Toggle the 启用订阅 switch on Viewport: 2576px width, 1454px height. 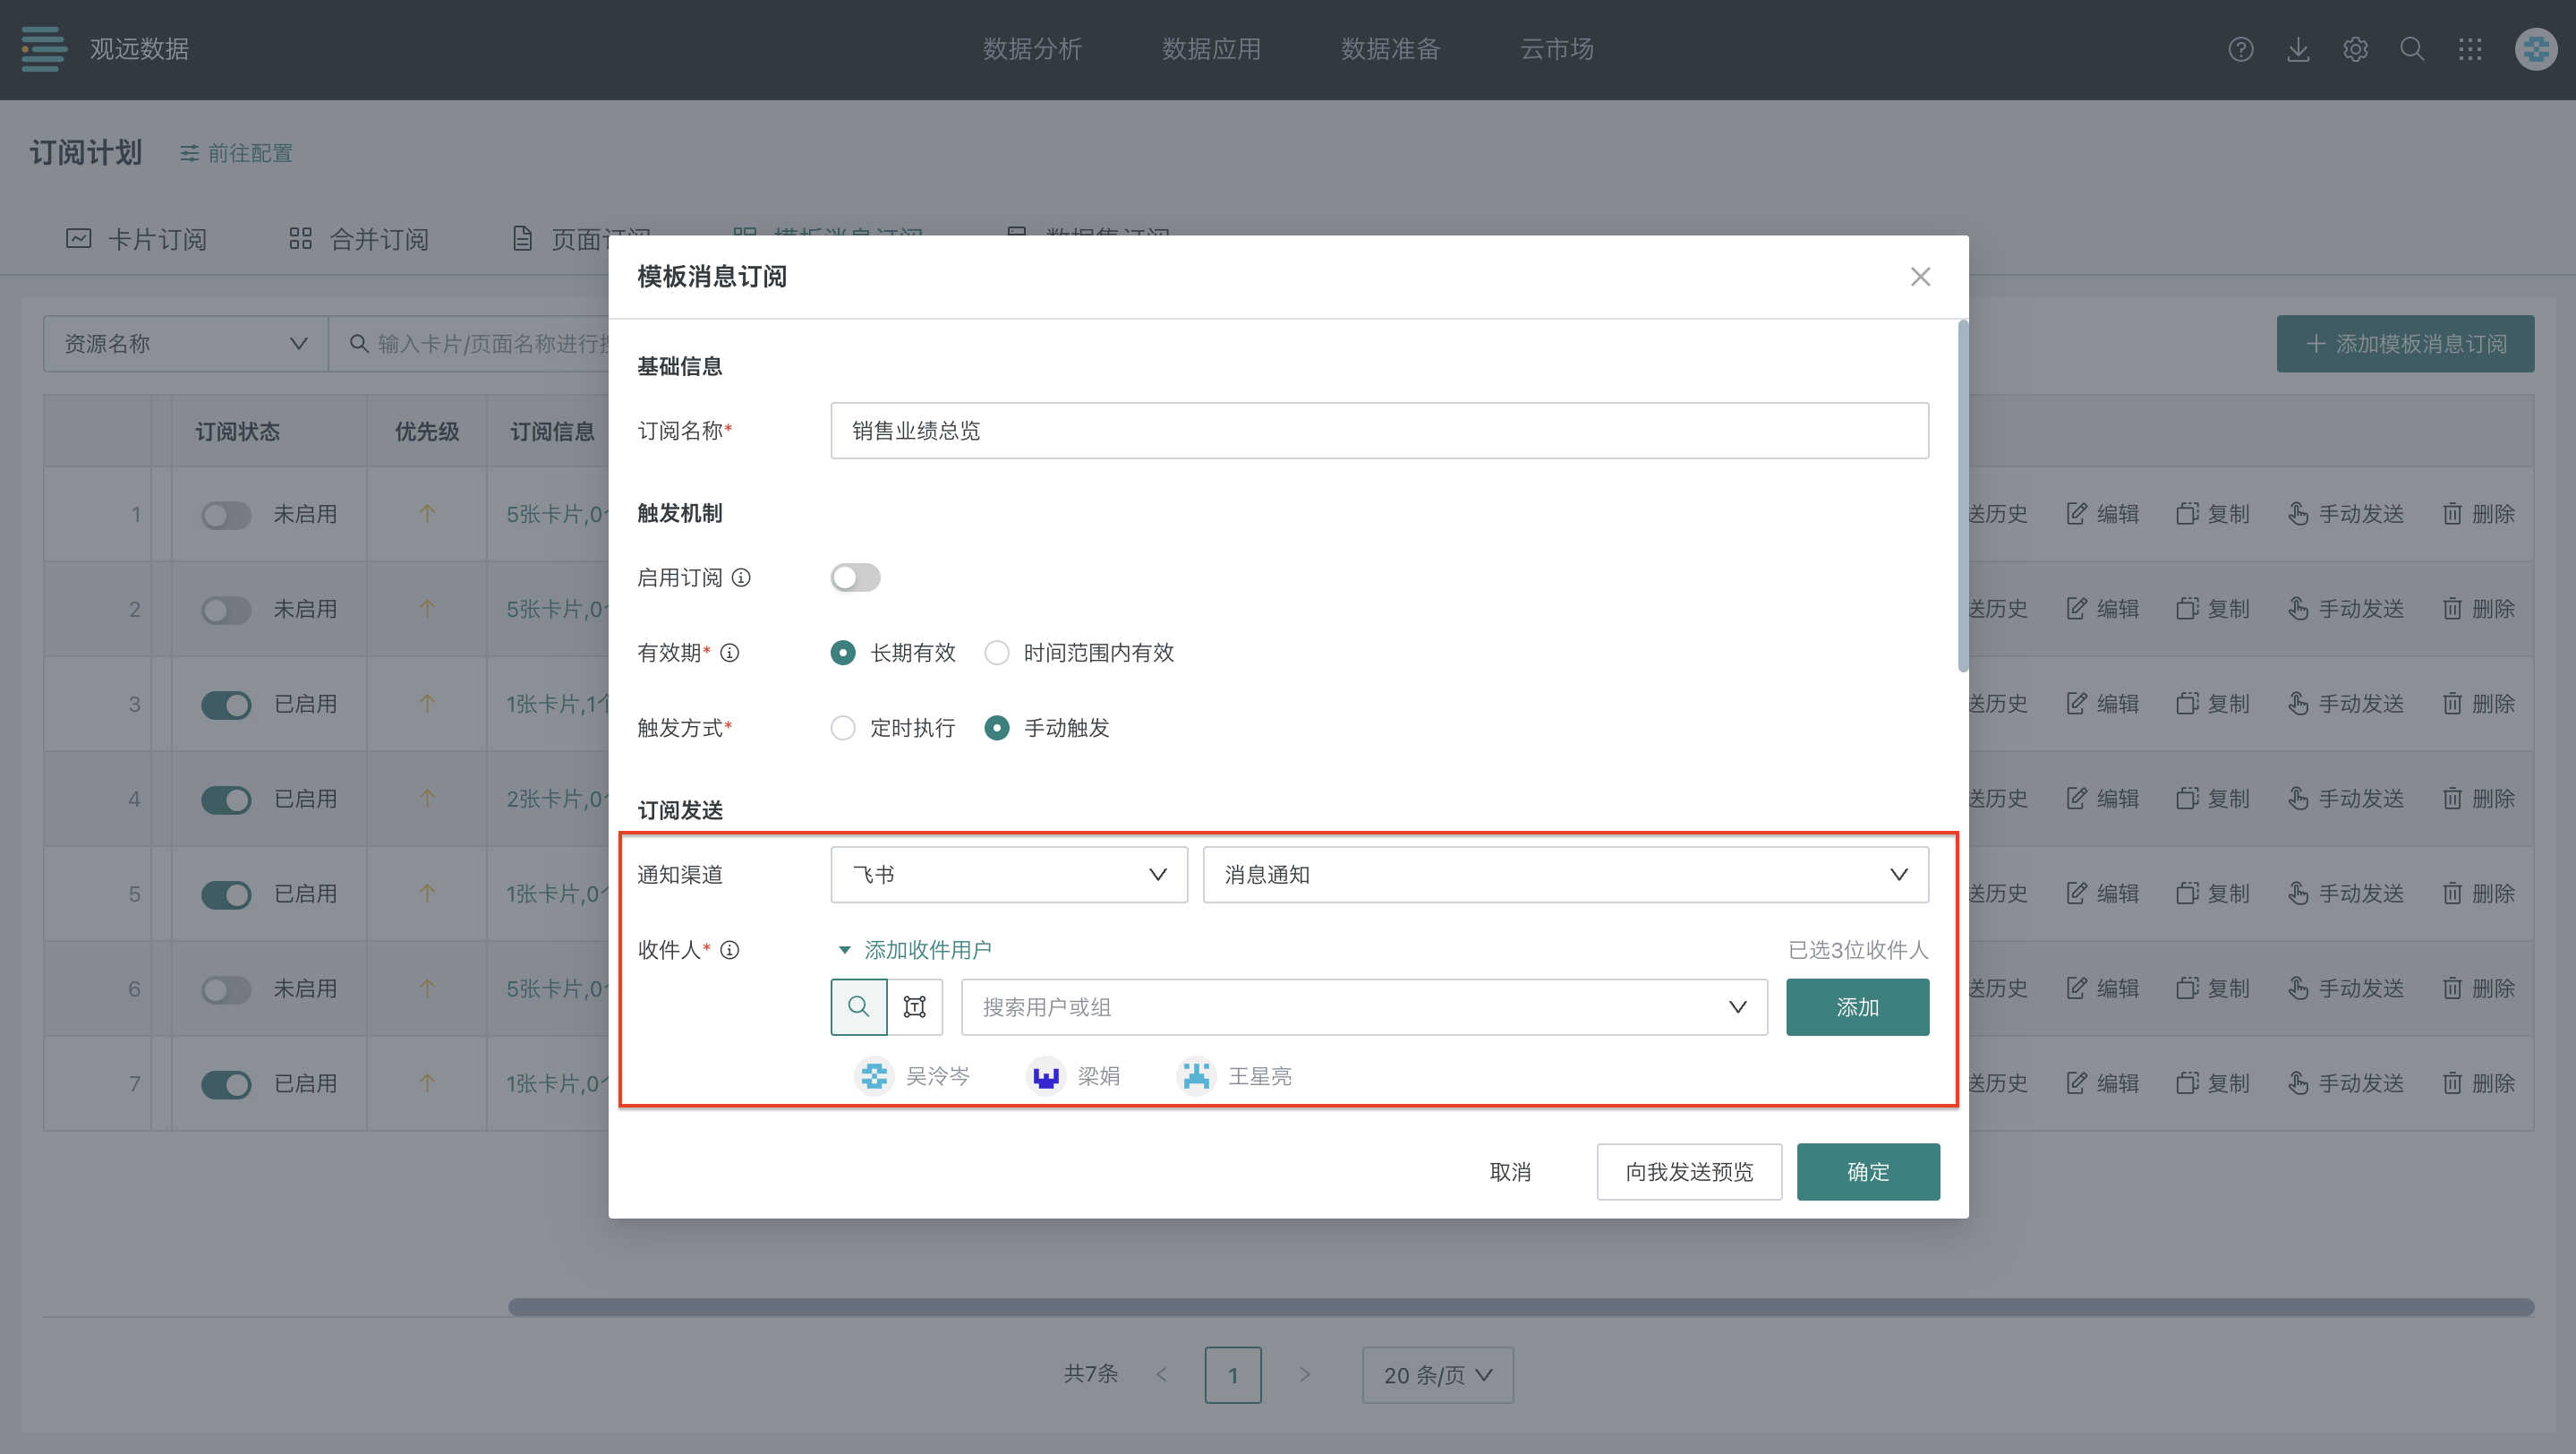855,578
